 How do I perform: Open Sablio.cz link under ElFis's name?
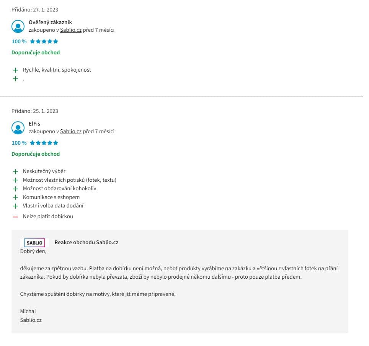[x=71, y=131]
